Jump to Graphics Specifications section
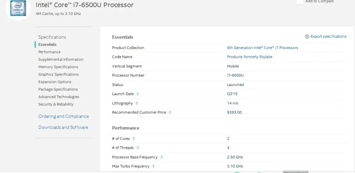The height and width of the screenshot is (173, 355). click(x=59, y=74)
